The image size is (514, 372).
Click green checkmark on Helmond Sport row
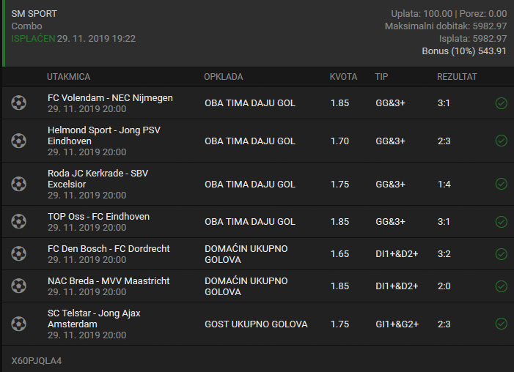tap(502, 141)
